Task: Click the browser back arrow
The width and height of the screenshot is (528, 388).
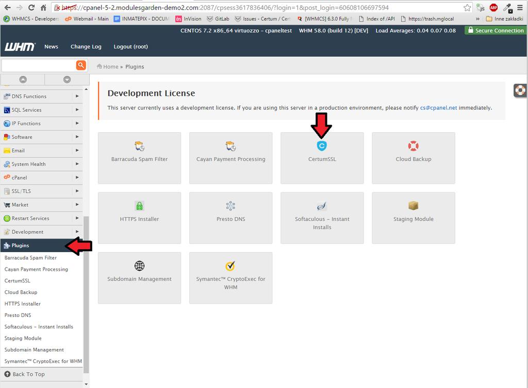Action: pyautogui.click(x=7, y=7)
